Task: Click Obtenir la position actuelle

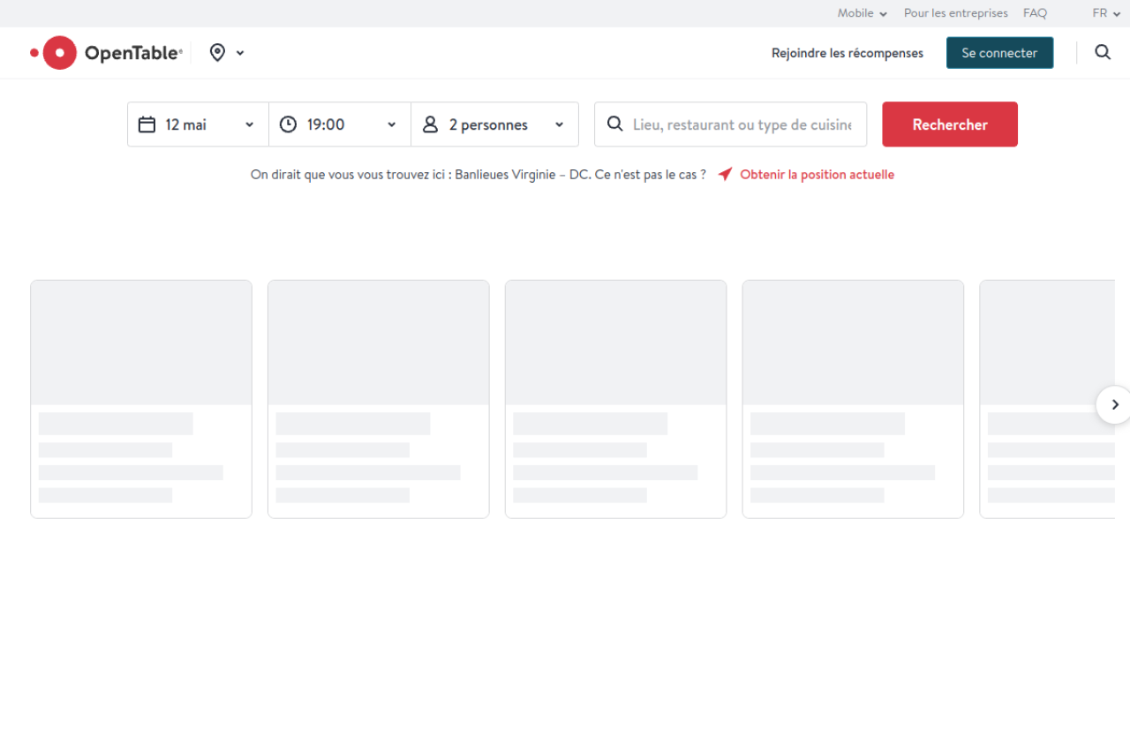Action: coord(817,175)
